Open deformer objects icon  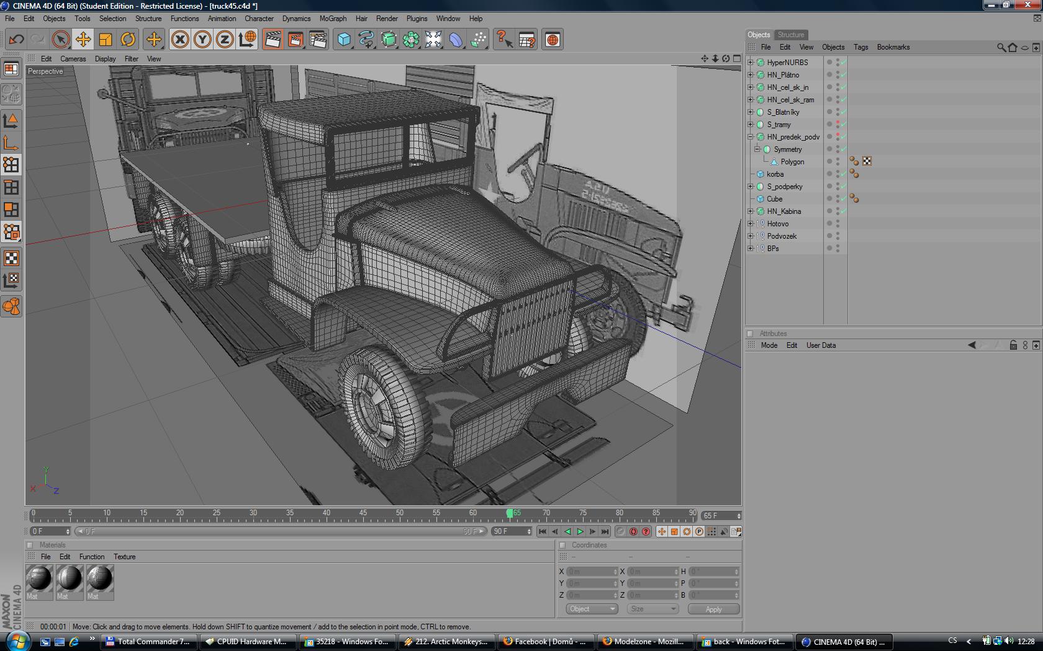tap(456, 40)
